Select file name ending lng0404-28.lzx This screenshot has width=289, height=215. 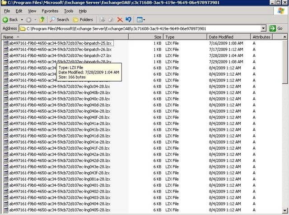[60, 204]
